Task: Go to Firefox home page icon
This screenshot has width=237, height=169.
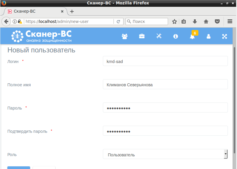Action: pos(206,21)
